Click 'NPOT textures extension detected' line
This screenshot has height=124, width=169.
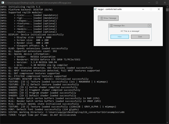pyautogui.click(x=50, y=70)
